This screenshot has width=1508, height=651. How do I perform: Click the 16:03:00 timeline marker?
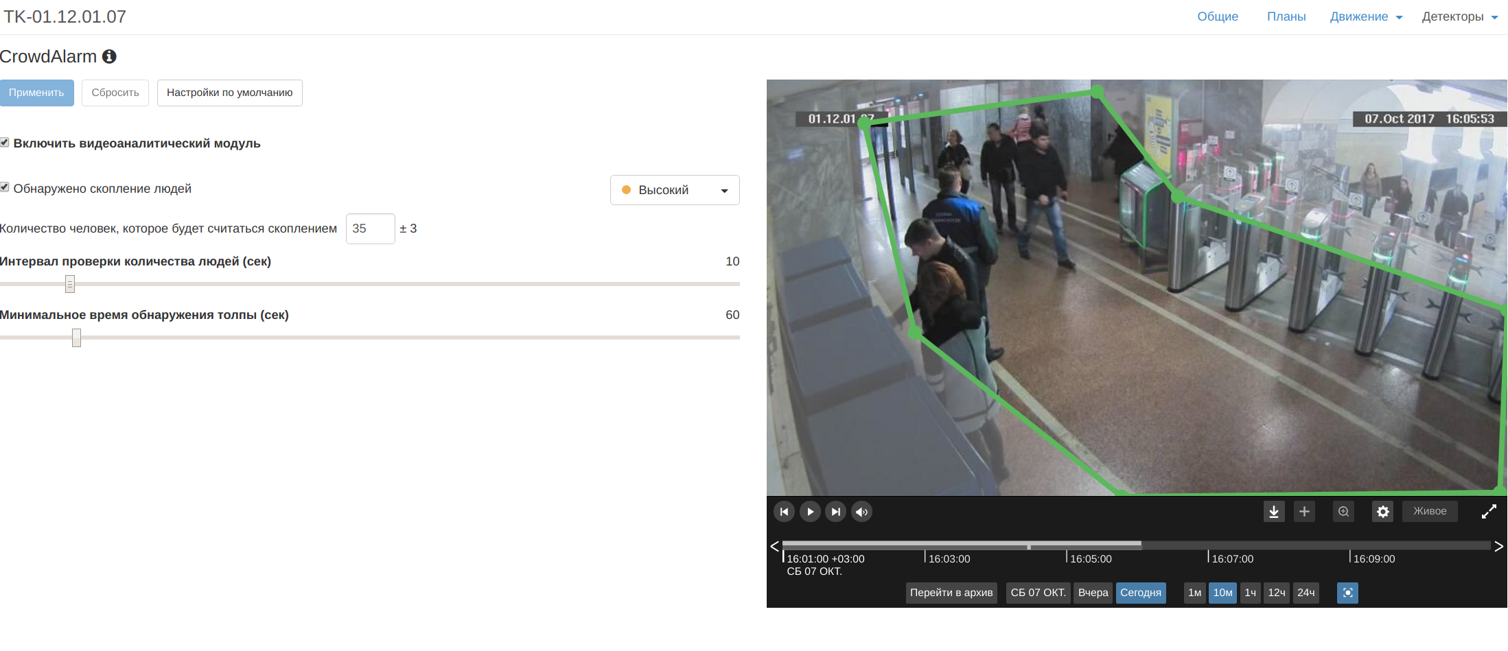949,558
